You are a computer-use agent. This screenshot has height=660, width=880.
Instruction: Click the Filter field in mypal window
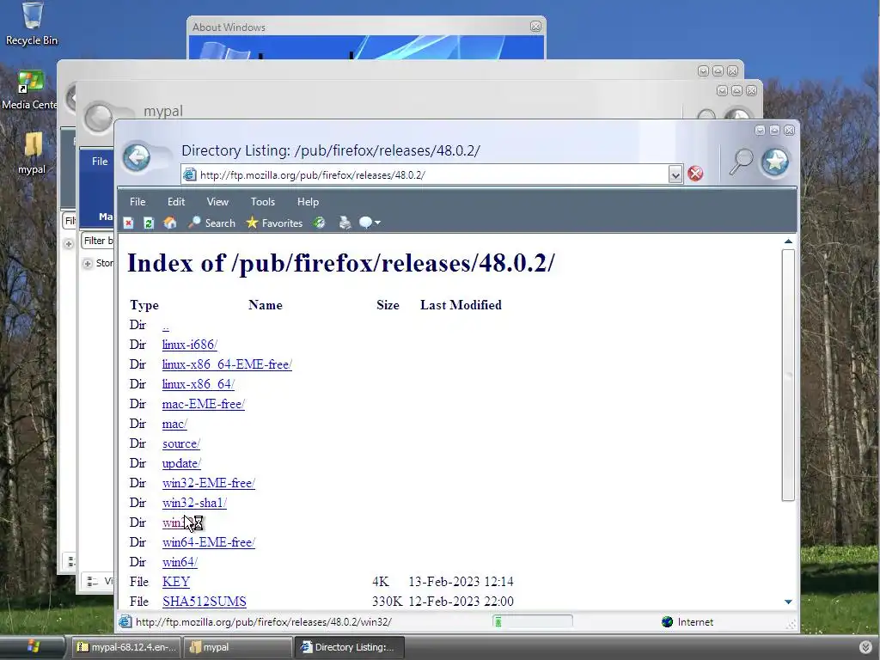pos(98,241)
